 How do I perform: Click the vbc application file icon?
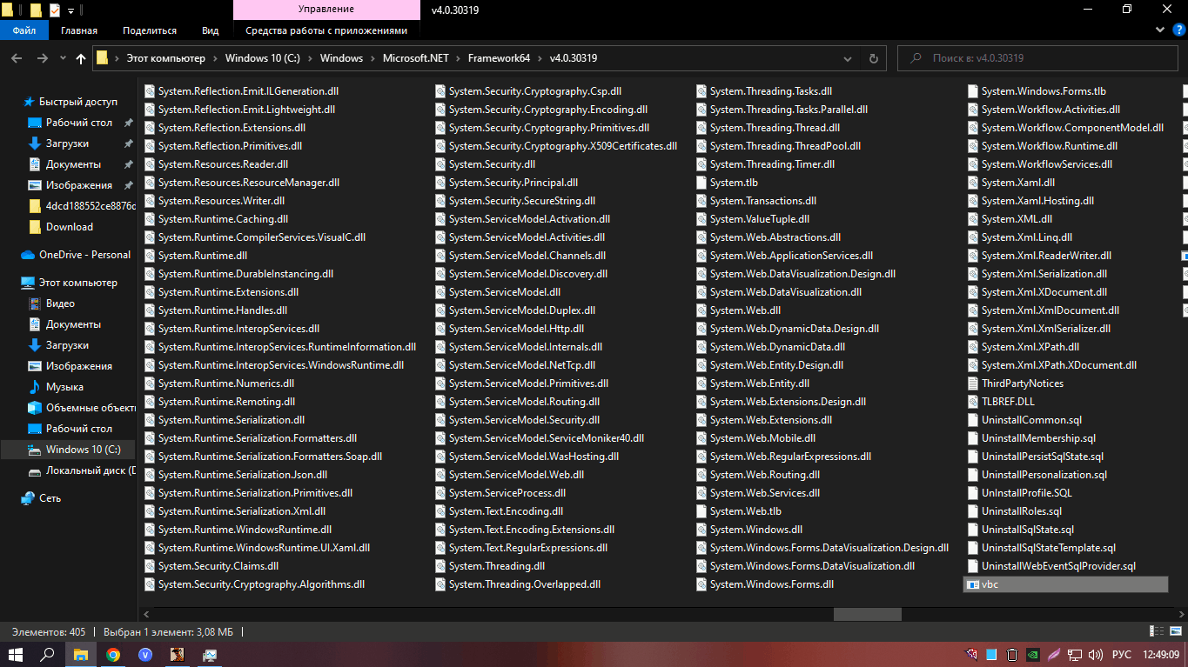(973, 584)
